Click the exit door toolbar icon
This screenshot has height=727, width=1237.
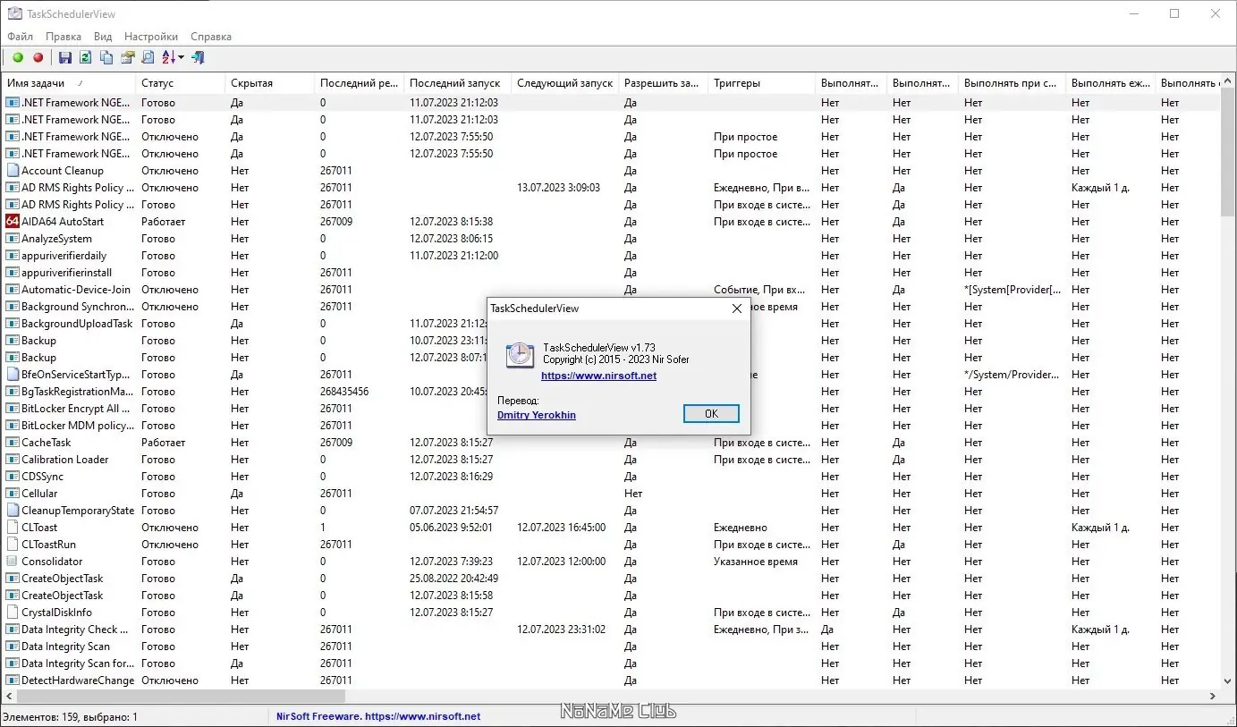[198, 58]
